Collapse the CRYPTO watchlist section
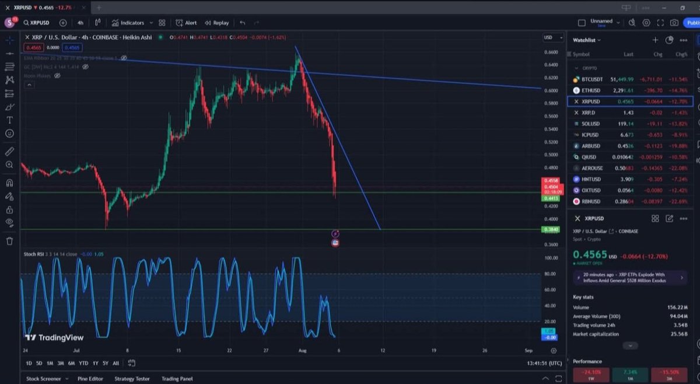The width and height of the screenshot is (700, 384). 577,68
